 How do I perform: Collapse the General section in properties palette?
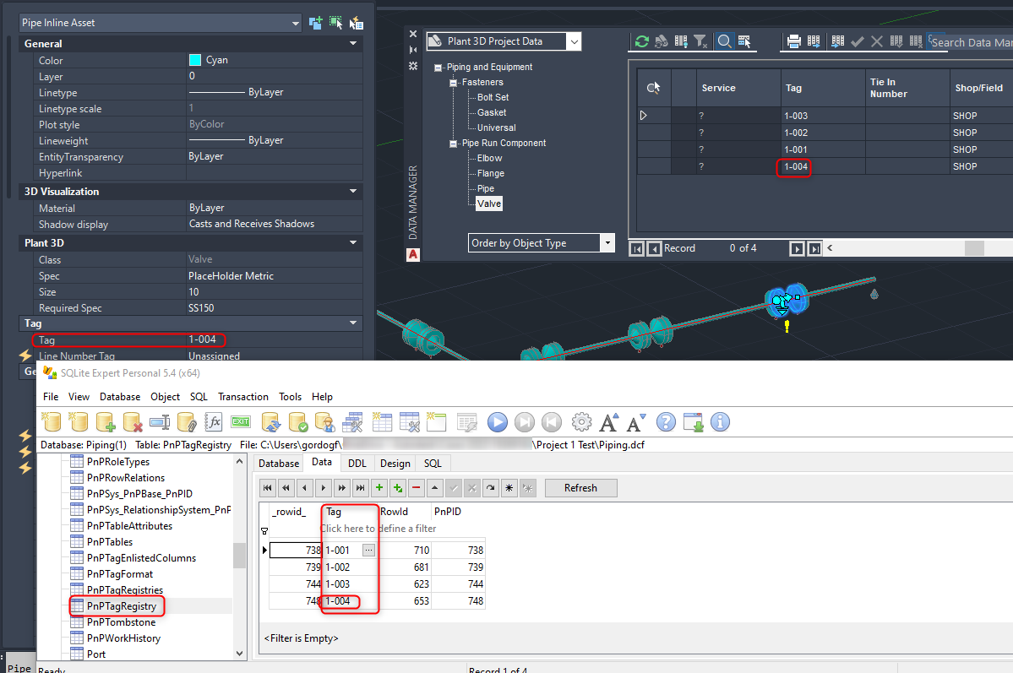coord(353,43)
